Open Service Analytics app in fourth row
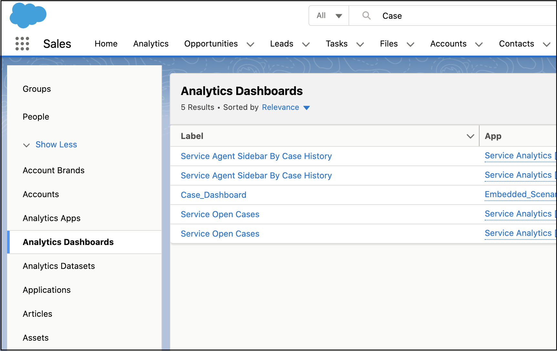 520,214
